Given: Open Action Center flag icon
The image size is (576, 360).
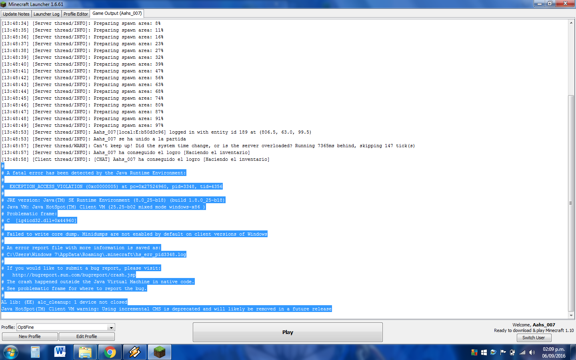Looking at the screenshot, I should [x=503, y=352].
